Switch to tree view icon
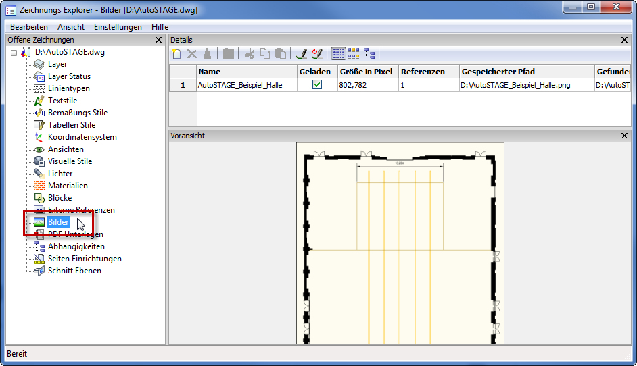The width and height of the screenshot is (637, 366). tap(369, 53)
